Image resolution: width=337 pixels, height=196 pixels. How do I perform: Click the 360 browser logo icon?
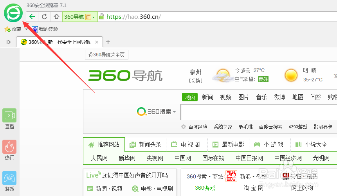point(13,13)
